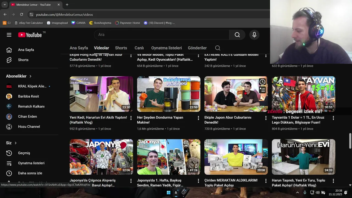352x198 pixels.
Task: Click Add to queue icon on Japon Abur Cuburları thumbnail
Action: click(262, 90)
